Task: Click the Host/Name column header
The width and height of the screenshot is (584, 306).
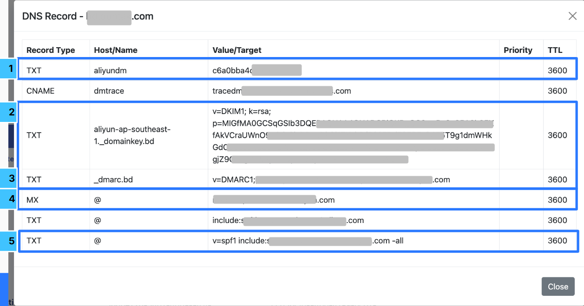Action: (x=116, y=50)
